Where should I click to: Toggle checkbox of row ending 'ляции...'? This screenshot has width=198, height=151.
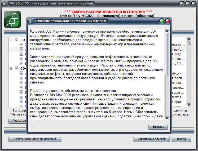(21, 73)
